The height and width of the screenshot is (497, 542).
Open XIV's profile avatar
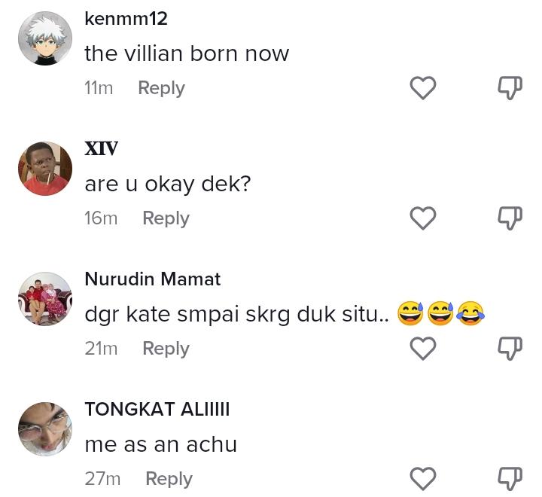coord(45,169)
